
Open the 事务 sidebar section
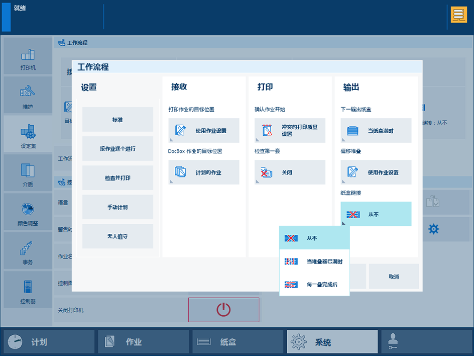[28, 250]
